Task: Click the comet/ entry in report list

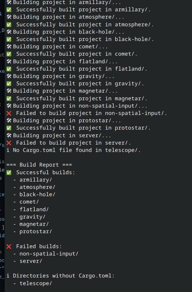Action: 29,202
